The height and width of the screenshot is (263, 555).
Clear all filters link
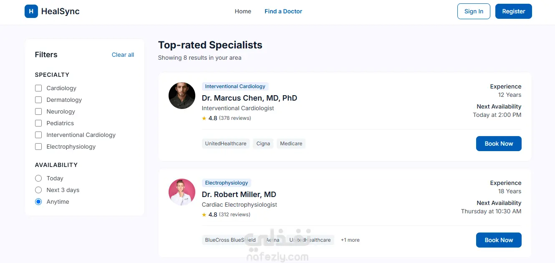coord(123,55)
